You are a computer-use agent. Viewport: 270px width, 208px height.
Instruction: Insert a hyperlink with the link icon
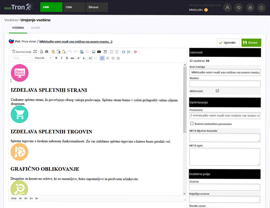click(x=82, y=52)
